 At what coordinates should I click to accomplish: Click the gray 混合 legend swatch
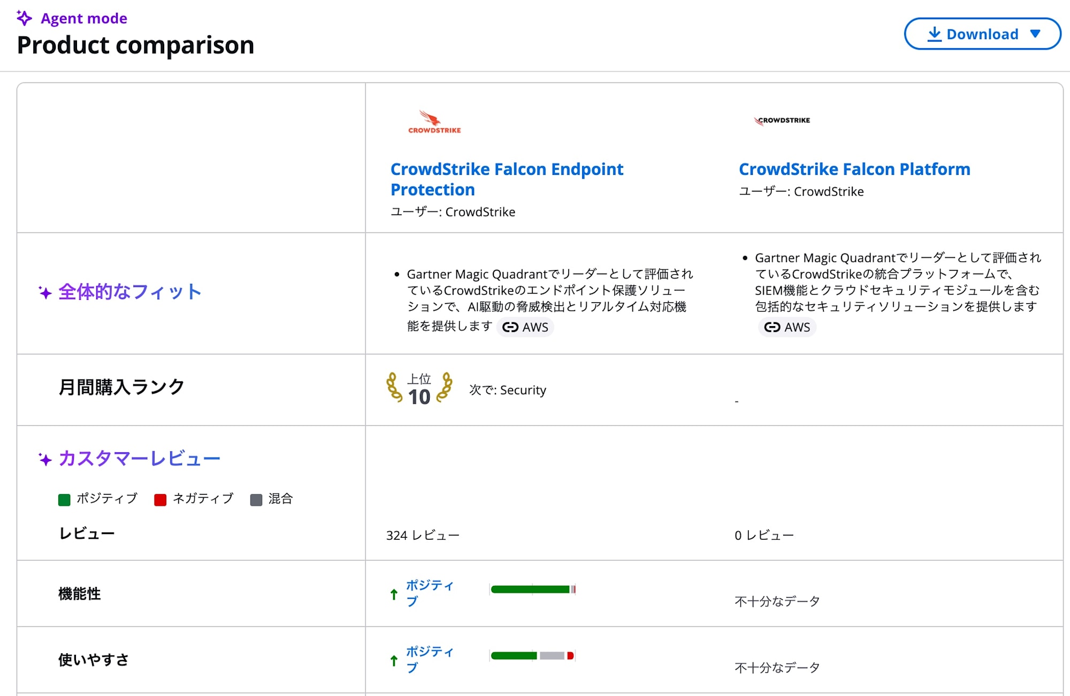tap(256, 500)
